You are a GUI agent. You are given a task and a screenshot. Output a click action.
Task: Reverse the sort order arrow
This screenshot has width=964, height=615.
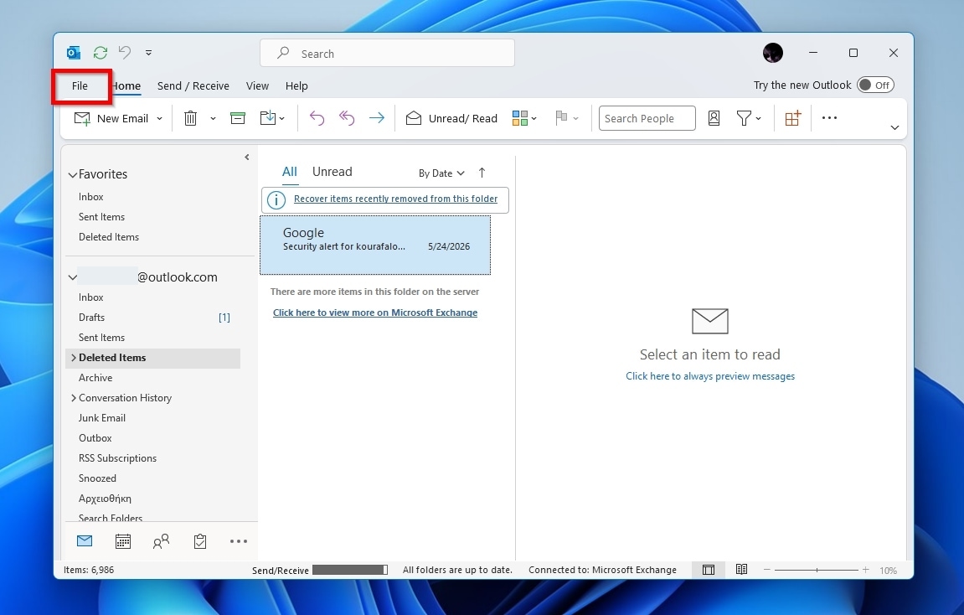tap(482, 173)
